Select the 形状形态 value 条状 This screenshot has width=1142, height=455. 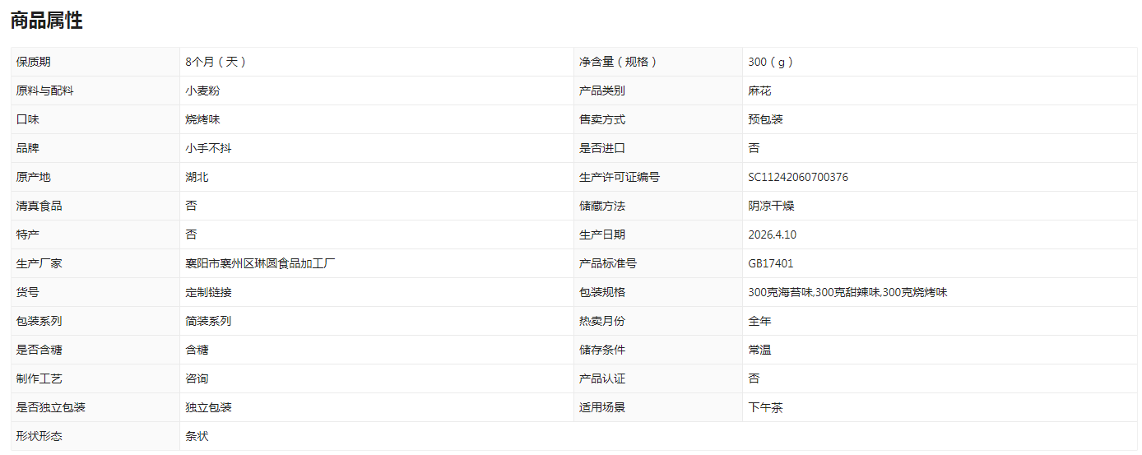[x=197, y=436]
